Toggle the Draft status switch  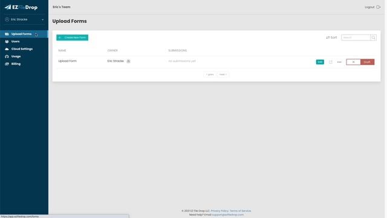tap(360, 62)
